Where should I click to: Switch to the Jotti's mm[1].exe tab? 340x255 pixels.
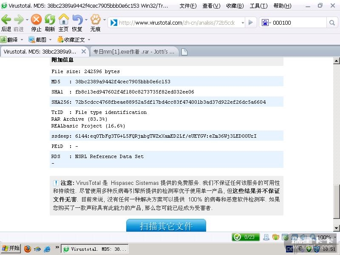click(x=134, y=51)
